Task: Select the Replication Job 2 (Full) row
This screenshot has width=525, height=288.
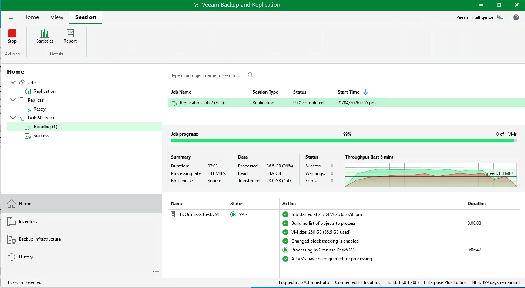Action: point(202,103)
